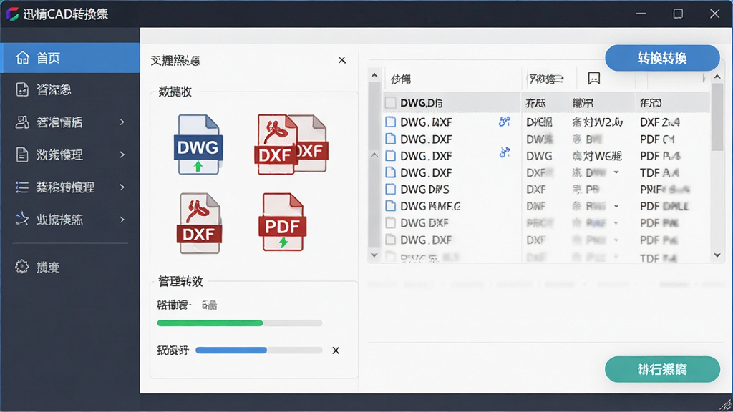
Task: Click the right table scrollbar thumb
Action: click(717, 117)
